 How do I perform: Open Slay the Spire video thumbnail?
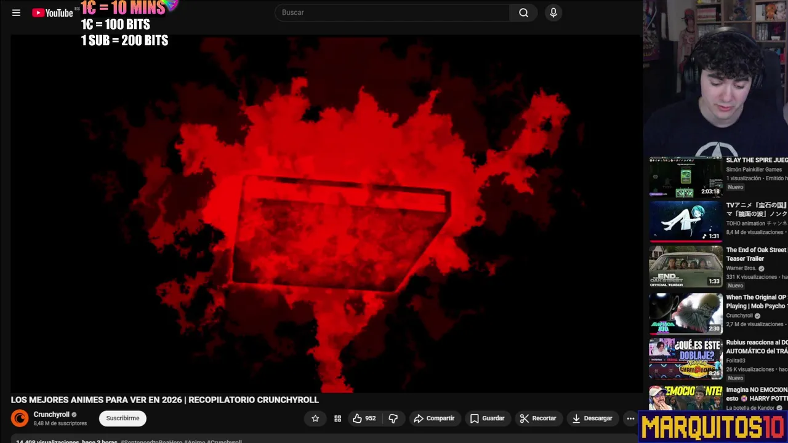click(x=686, y=177)
